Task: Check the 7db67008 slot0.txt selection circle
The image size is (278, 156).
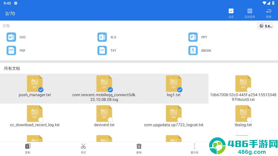Action: point(249,90)
